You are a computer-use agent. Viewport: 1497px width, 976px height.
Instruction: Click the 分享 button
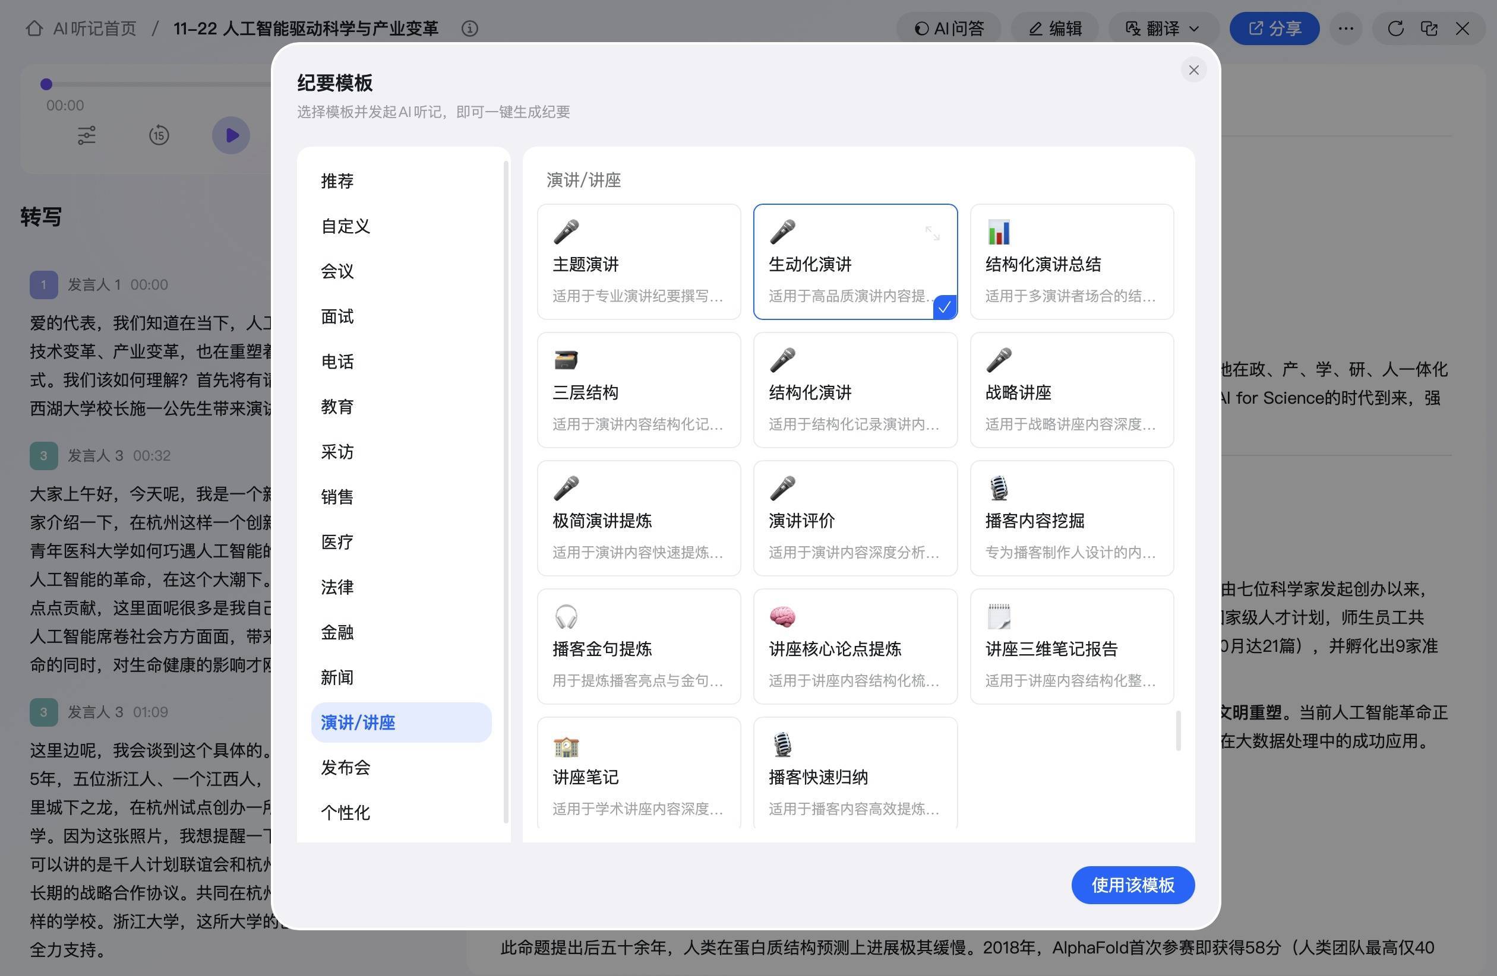coord(1274,28)
